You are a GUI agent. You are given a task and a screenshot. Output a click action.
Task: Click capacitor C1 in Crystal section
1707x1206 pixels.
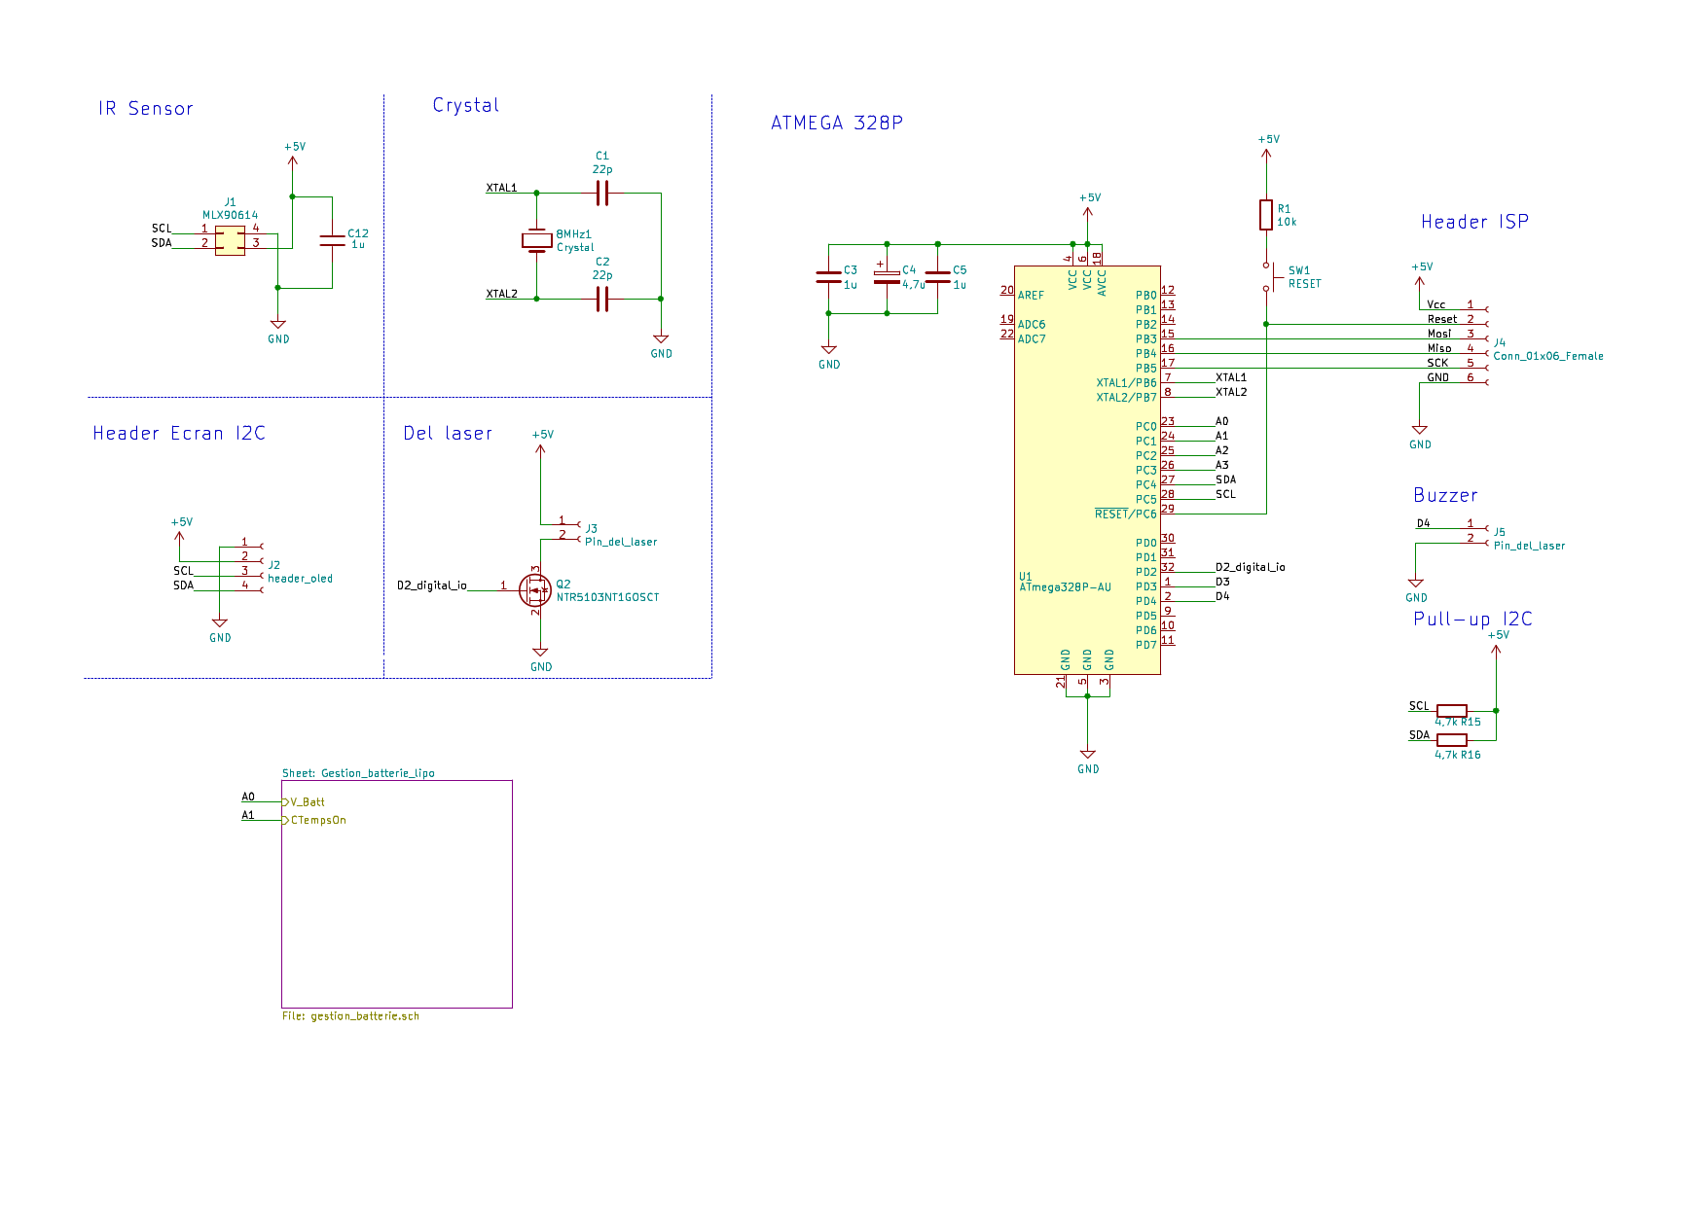(601, 193)
